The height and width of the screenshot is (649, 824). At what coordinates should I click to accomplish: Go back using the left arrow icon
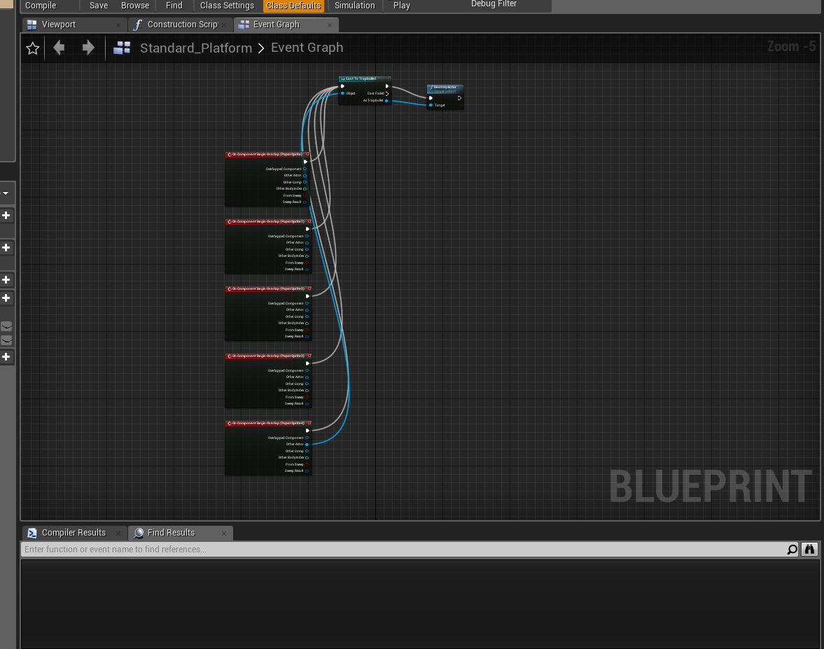point(60,48)
